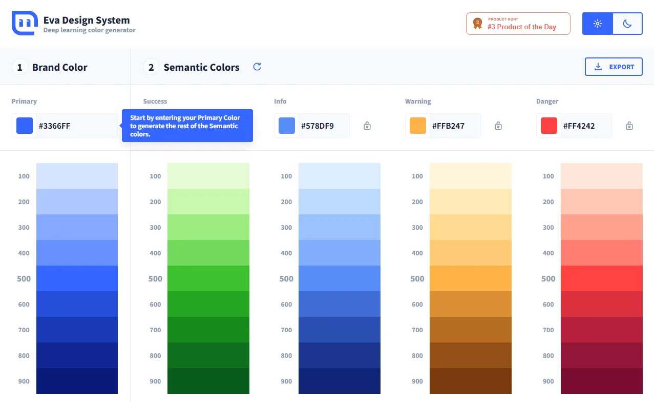Click the step 2 number circle
The image size is (654, 402).
tap(151, 67)
